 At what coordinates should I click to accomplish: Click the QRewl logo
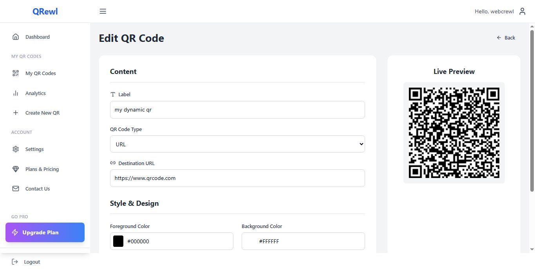[45, 11]
